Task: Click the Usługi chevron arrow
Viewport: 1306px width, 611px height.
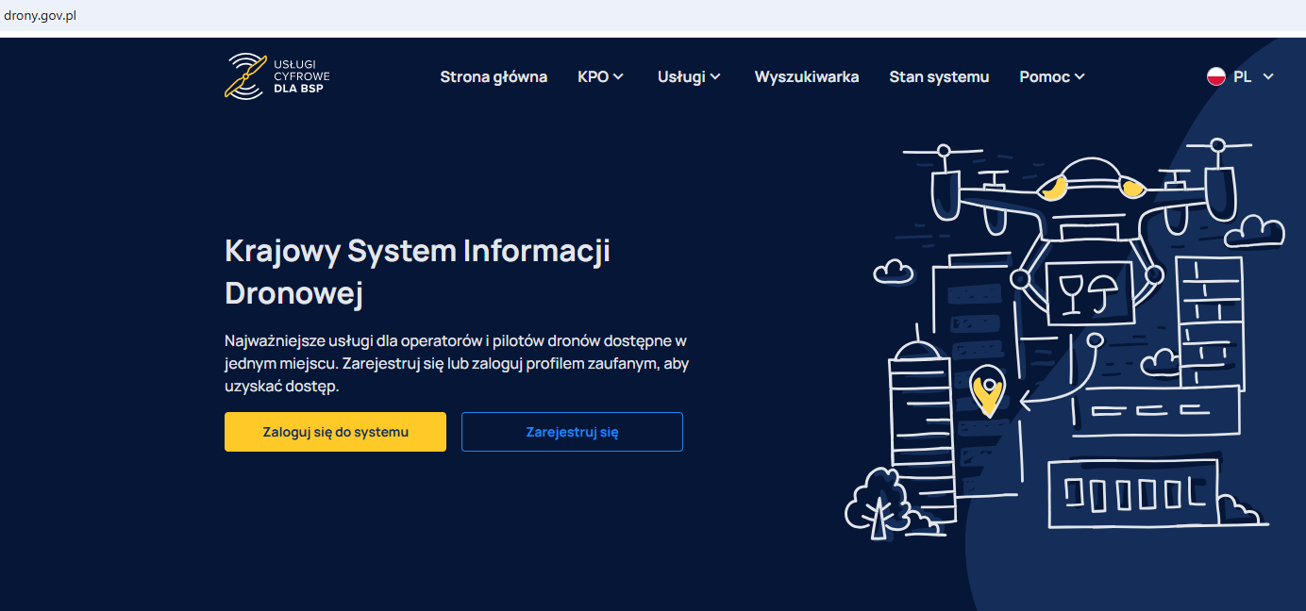Action: [x=716, y=76]
